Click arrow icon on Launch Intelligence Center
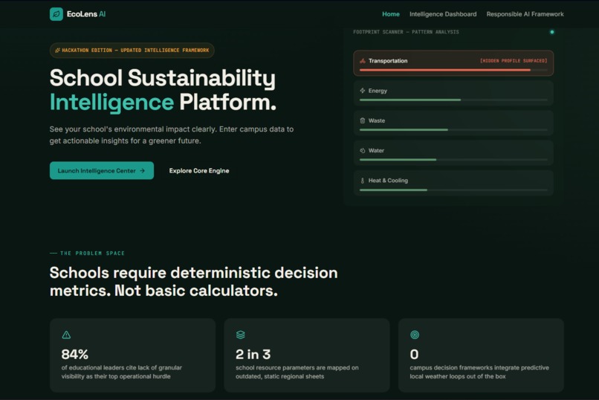 [142, 171]
